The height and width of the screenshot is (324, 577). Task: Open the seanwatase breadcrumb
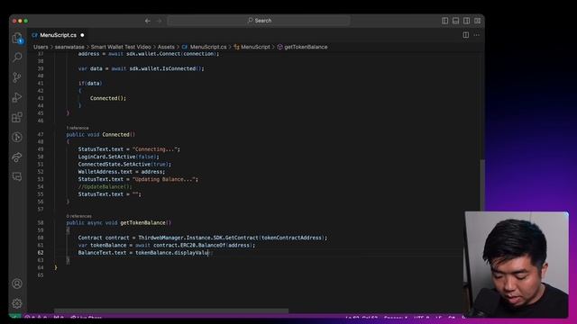[x=69, y=47]
